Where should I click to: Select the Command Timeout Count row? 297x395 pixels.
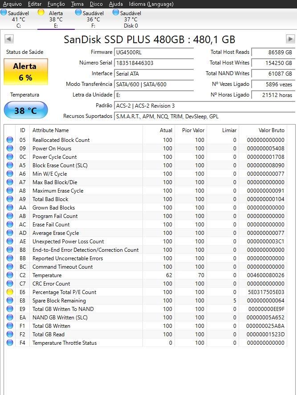coord(146,267)
